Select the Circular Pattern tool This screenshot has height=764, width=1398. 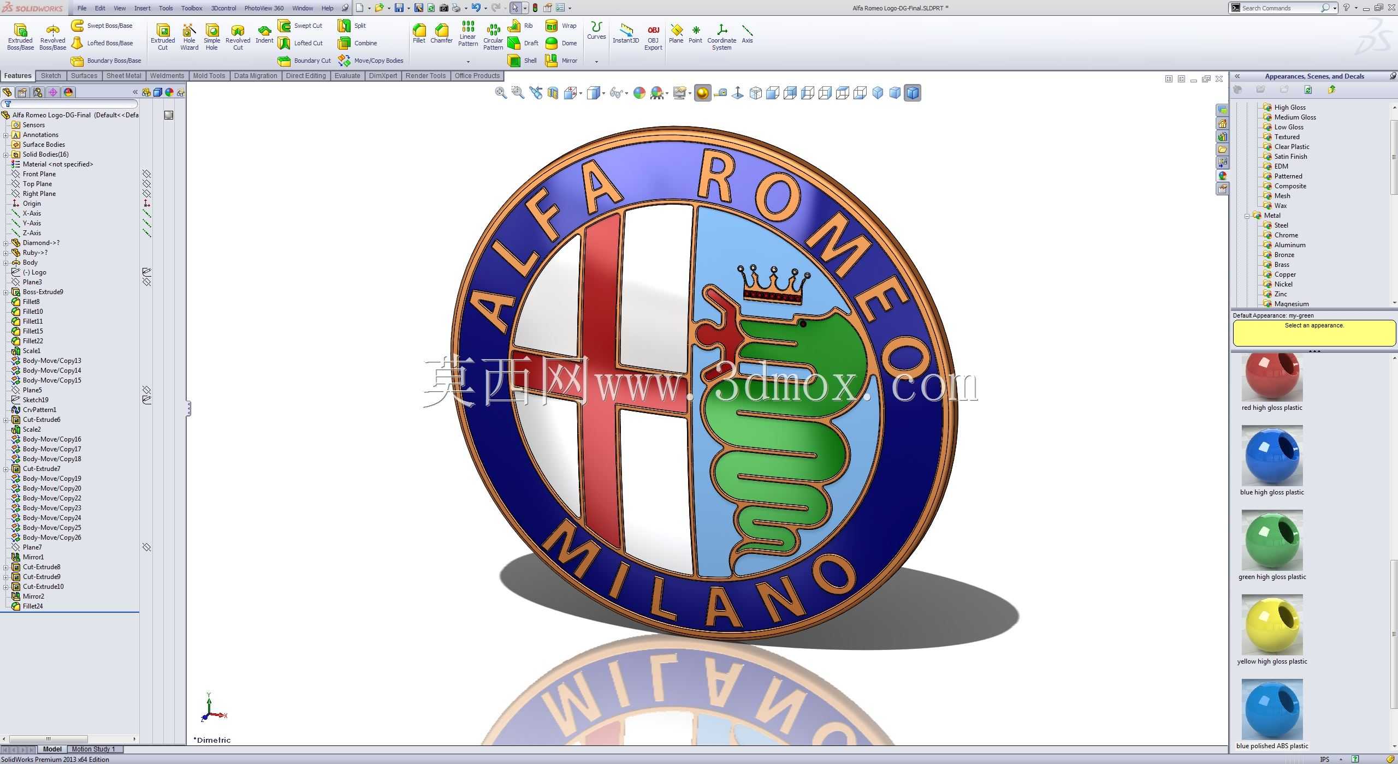click(x=493, y=37)
